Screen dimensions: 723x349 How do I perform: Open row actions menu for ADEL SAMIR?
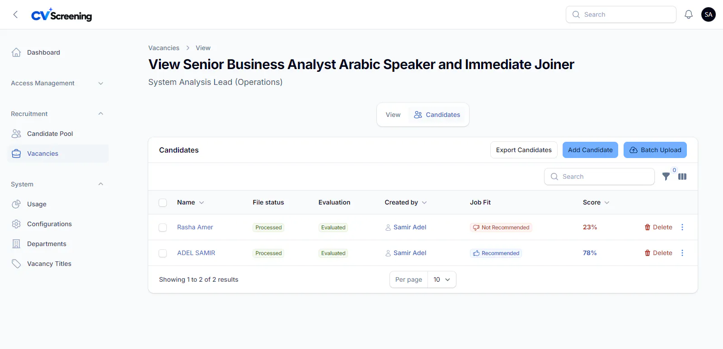682,253
